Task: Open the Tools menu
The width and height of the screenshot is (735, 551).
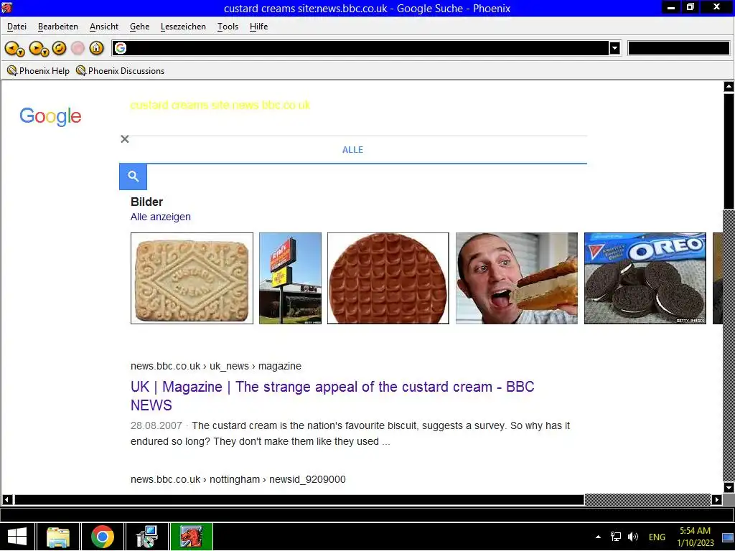Action: click(228, 27)
